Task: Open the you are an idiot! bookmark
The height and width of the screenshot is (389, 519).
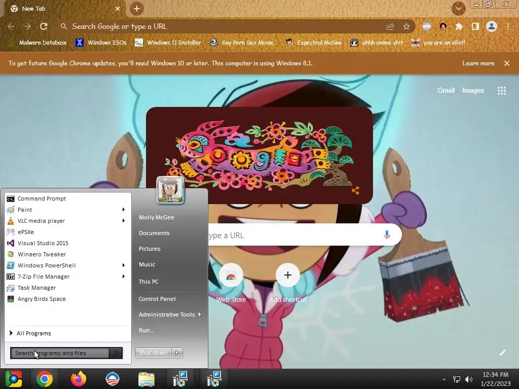Action: (x=438, y=43)
